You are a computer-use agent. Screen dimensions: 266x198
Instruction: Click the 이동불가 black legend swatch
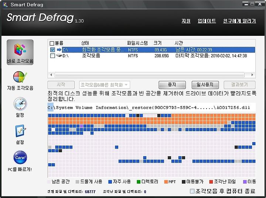[184, 182]
